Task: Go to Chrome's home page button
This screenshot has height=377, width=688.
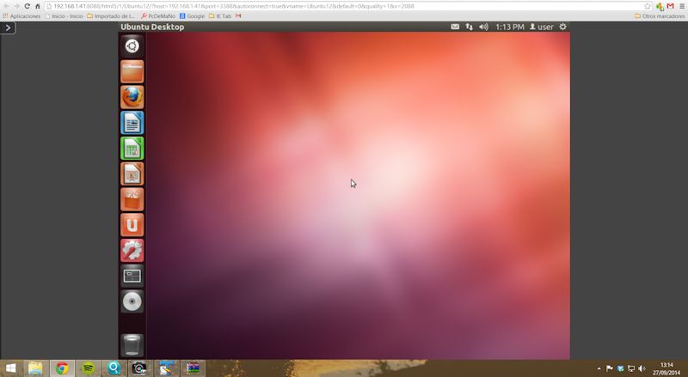Action: [37, 6]
